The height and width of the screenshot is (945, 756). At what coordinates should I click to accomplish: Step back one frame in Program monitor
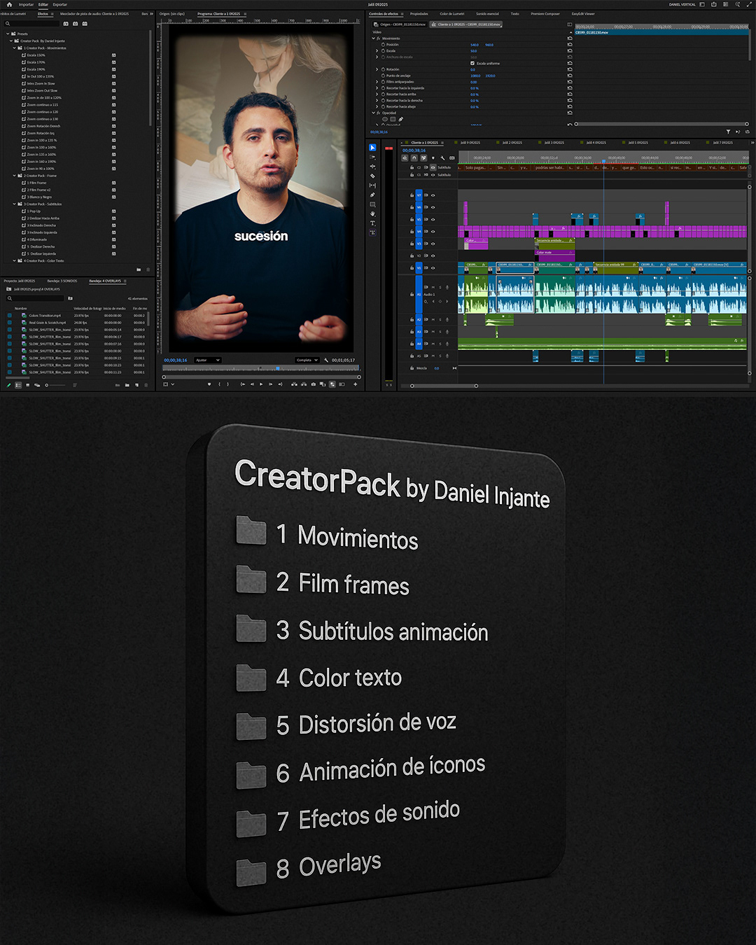click(x=252, y=384)
